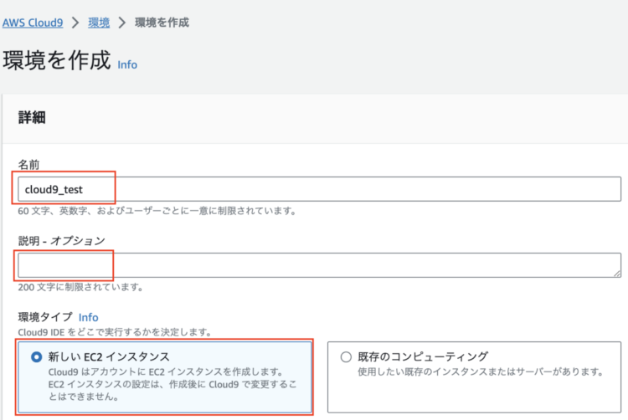Click the 名前 field label
The image size is (628, 420).
pyautogui.click(x=28, y=164)
